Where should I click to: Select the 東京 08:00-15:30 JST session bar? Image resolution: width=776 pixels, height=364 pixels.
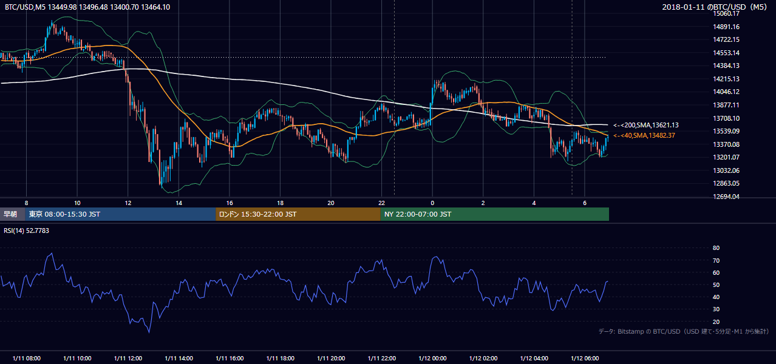[120, 214]
